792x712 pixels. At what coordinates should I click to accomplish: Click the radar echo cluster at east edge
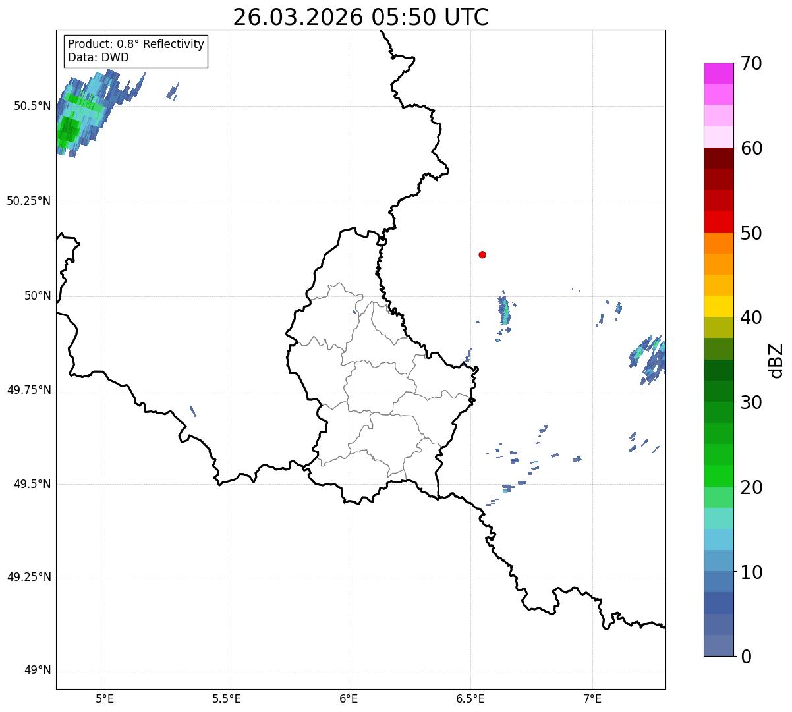pos(648,359)
